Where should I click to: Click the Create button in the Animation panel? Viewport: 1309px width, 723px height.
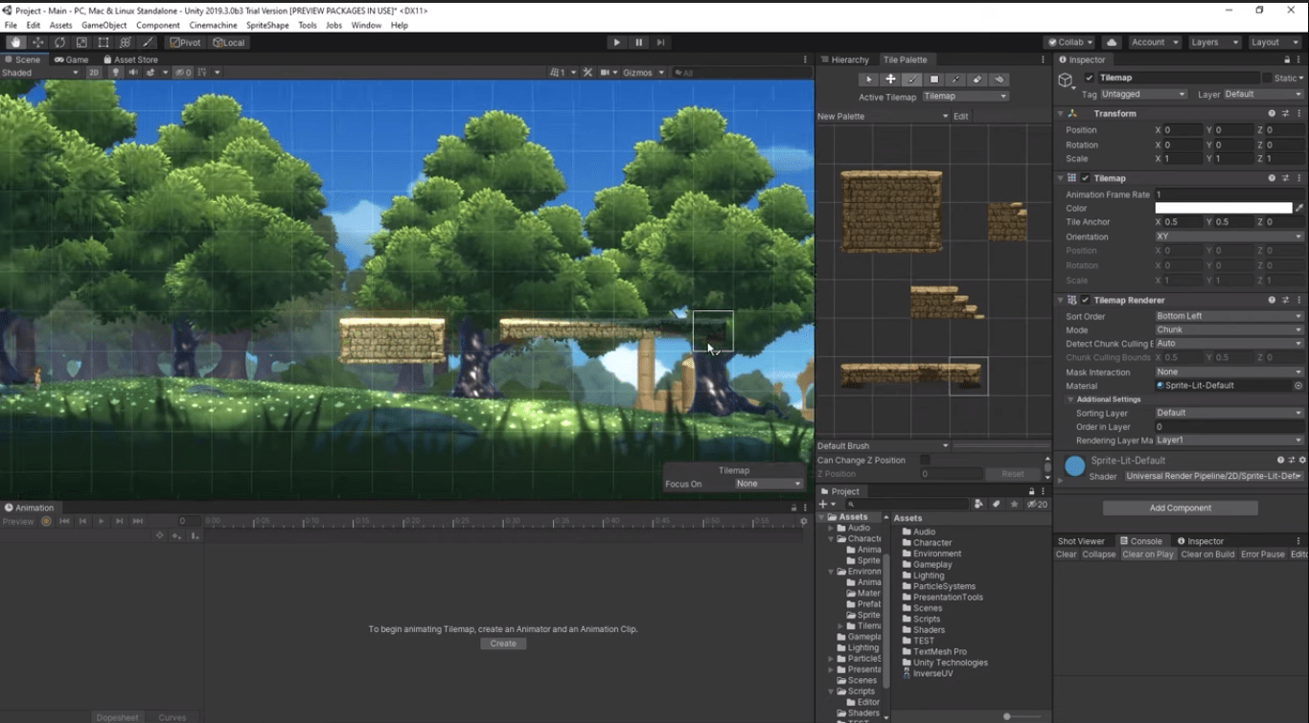pos(502,643)
